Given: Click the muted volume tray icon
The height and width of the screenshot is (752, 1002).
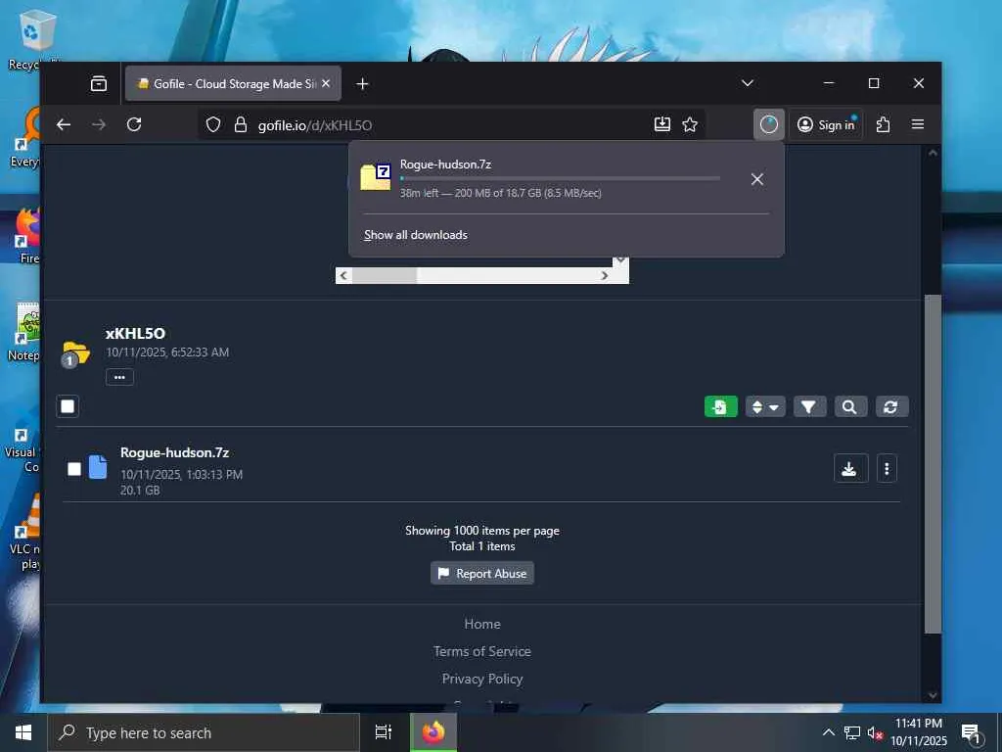Looking at the screenshot, I should 875,732.
